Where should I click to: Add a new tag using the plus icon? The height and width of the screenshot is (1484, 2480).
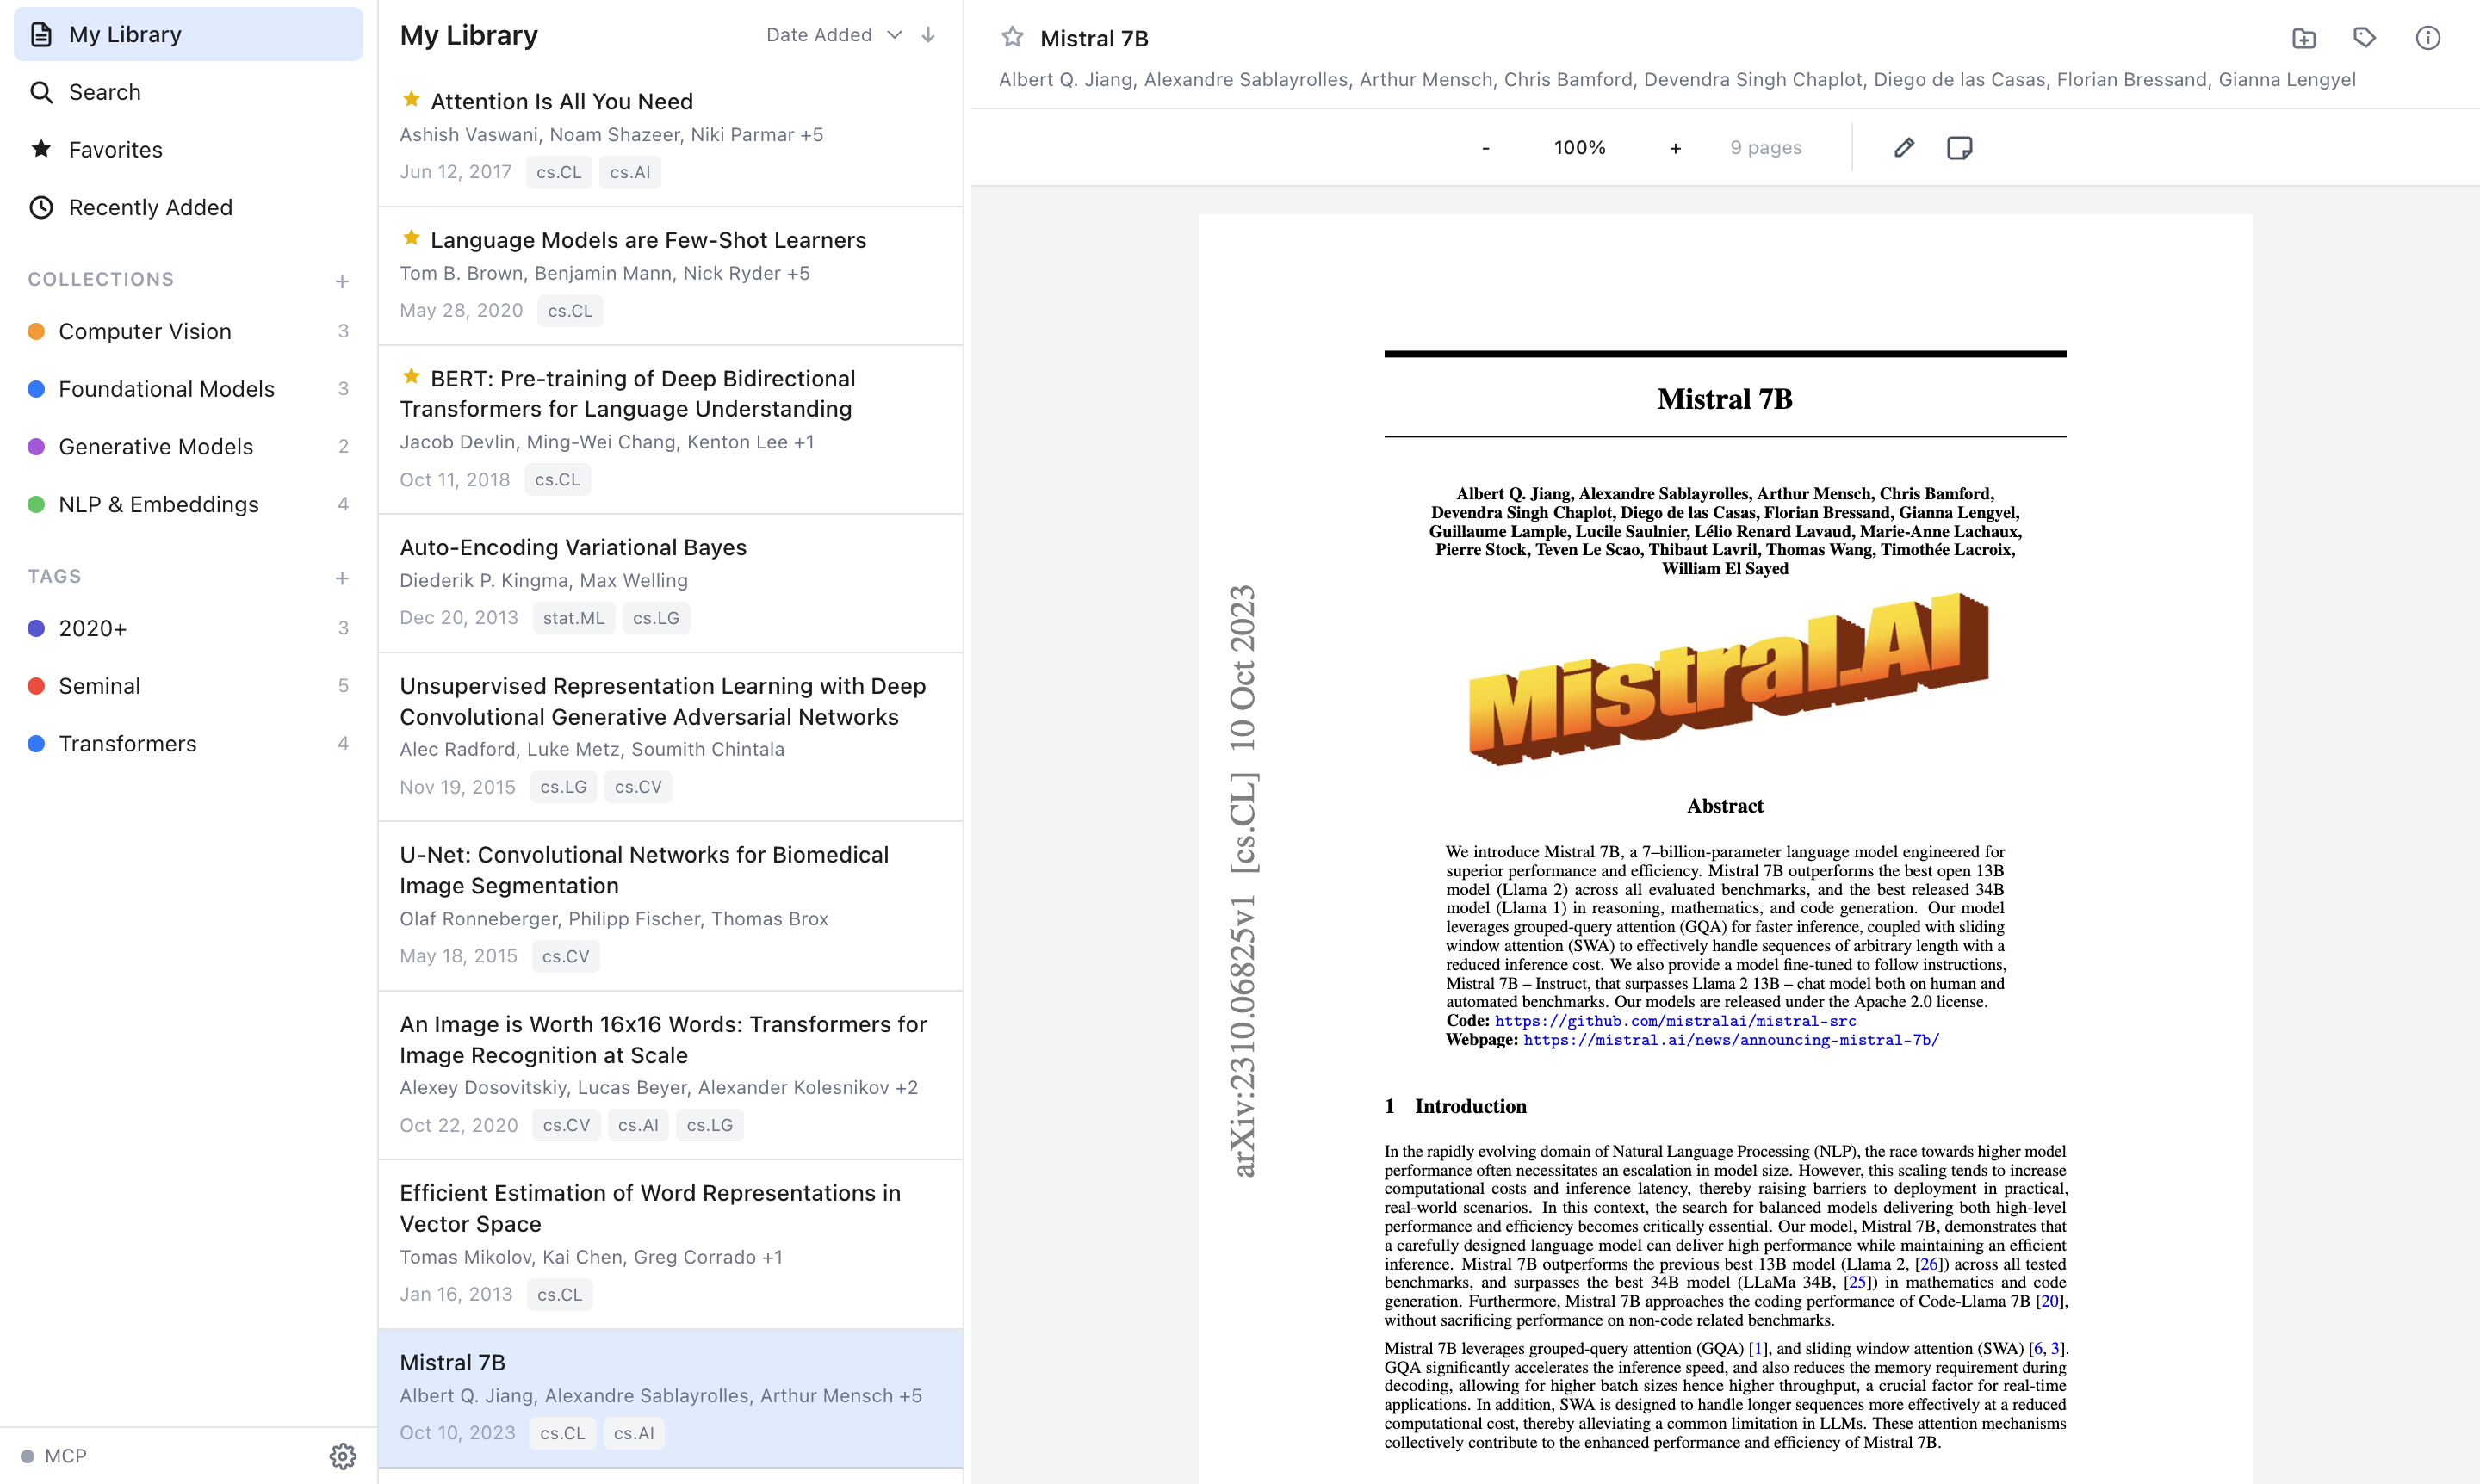tap(342, 578)
